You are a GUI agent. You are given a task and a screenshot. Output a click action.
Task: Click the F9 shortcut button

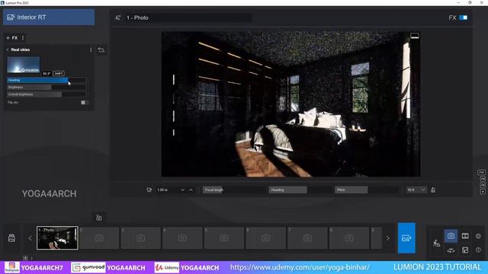(483, 179)
